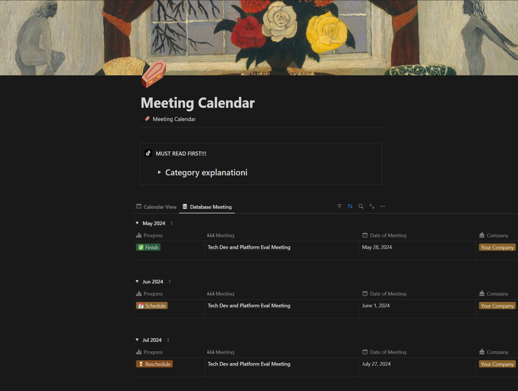Viewport: 518px width, 391px height.
Task: Click the Schedule status tag
Action: point(152,306)
